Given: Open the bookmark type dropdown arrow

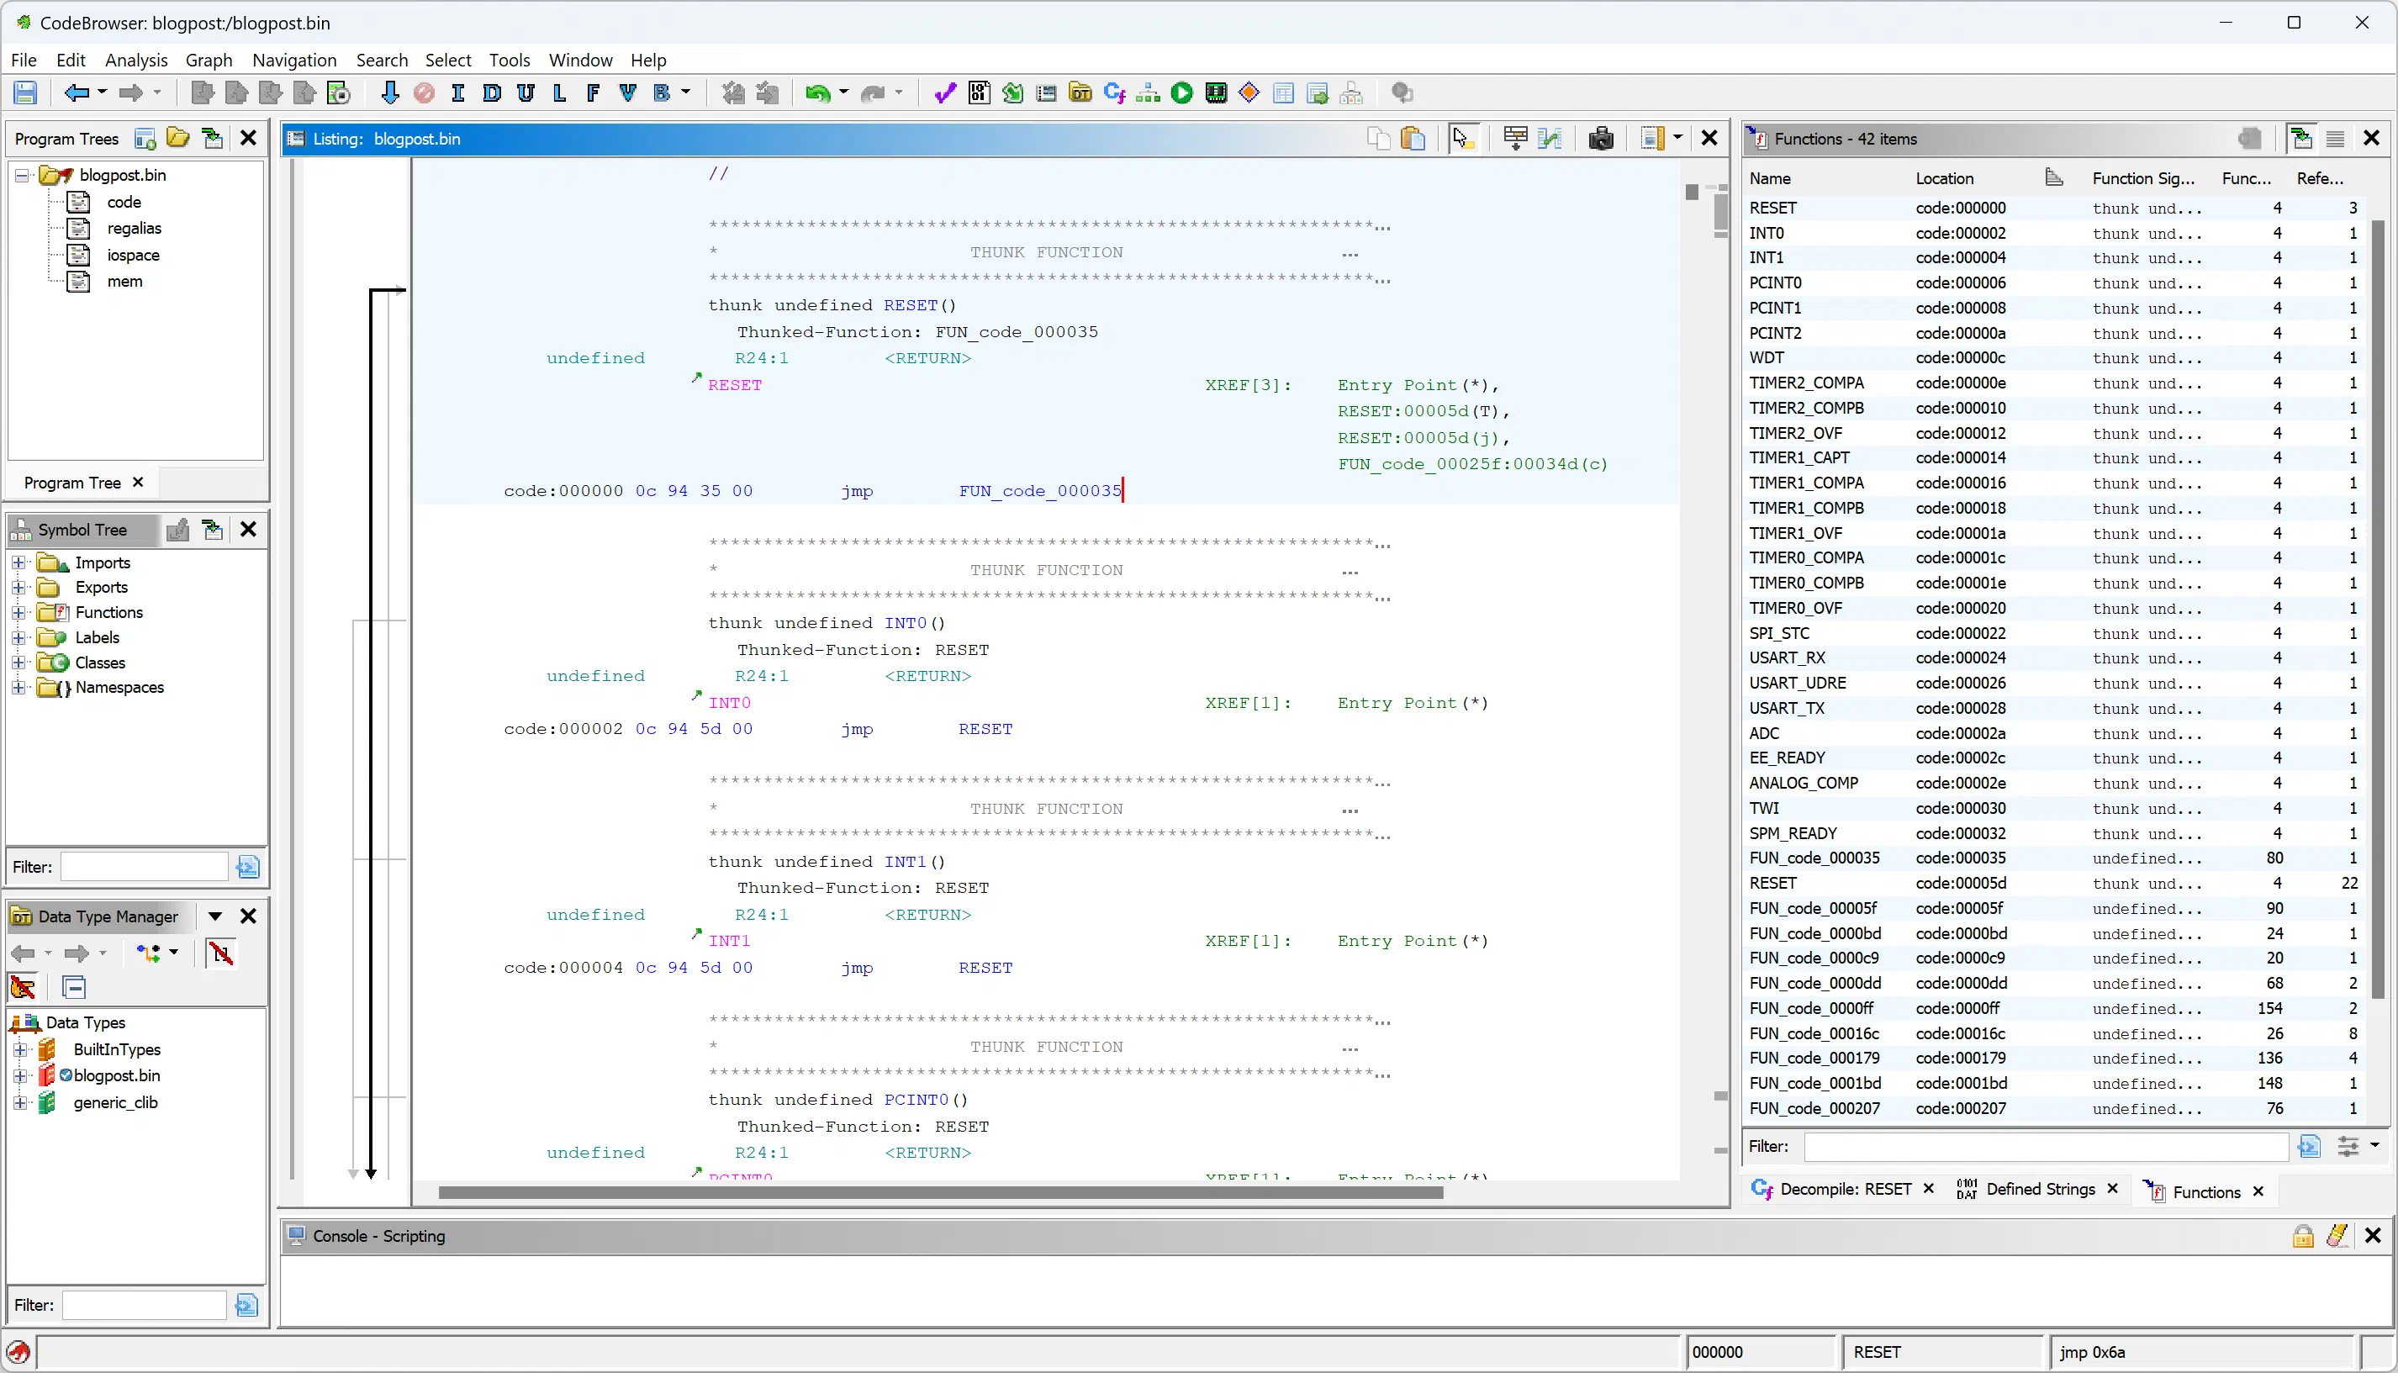Looking at the screenshot, I should point(685,92).
